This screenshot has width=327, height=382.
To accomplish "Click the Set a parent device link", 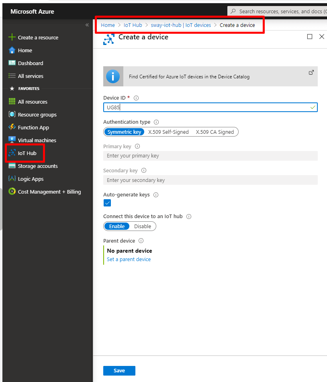I will (129, 259).
